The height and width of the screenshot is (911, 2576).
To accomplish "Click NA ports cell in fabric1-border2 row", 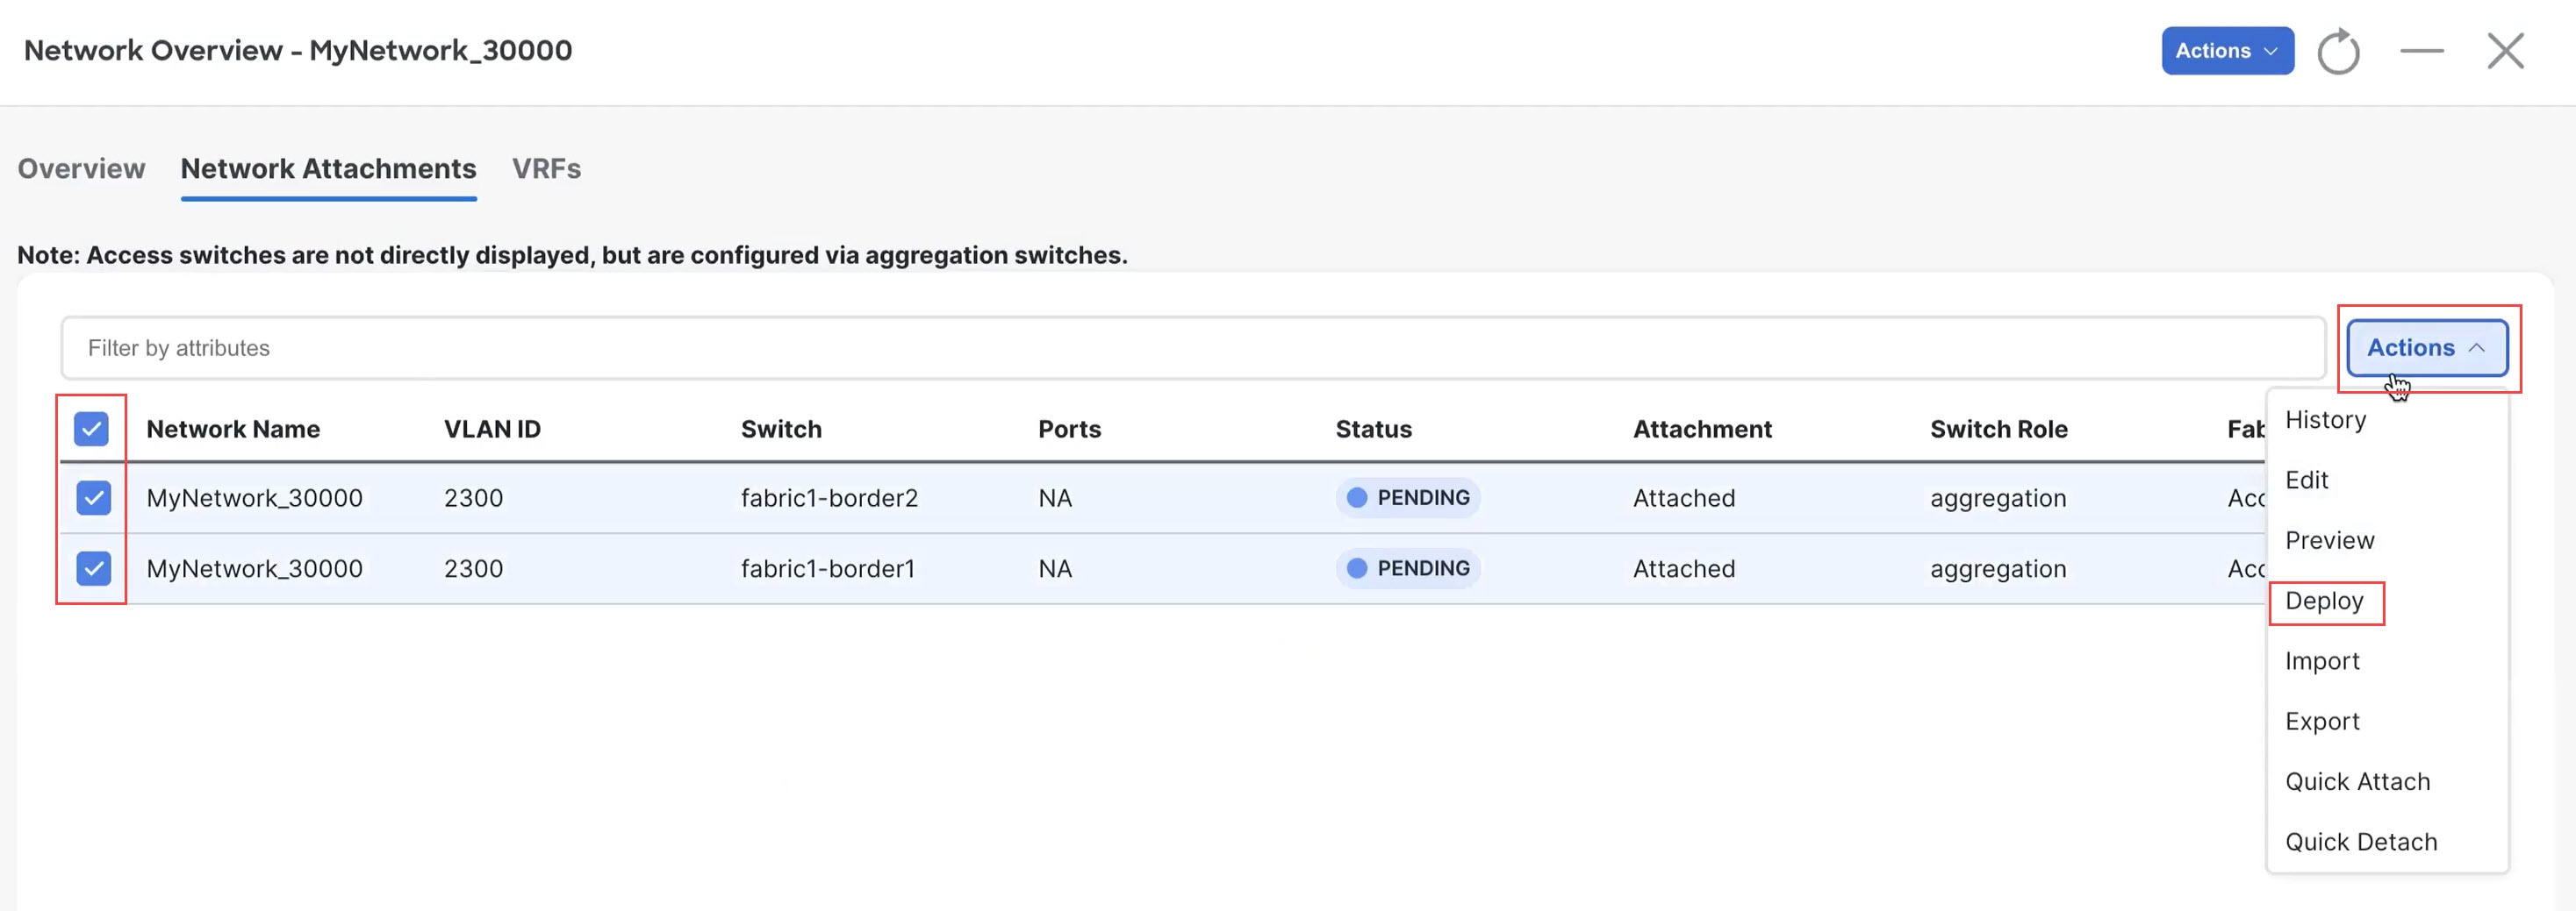I will click(1055, 498).
